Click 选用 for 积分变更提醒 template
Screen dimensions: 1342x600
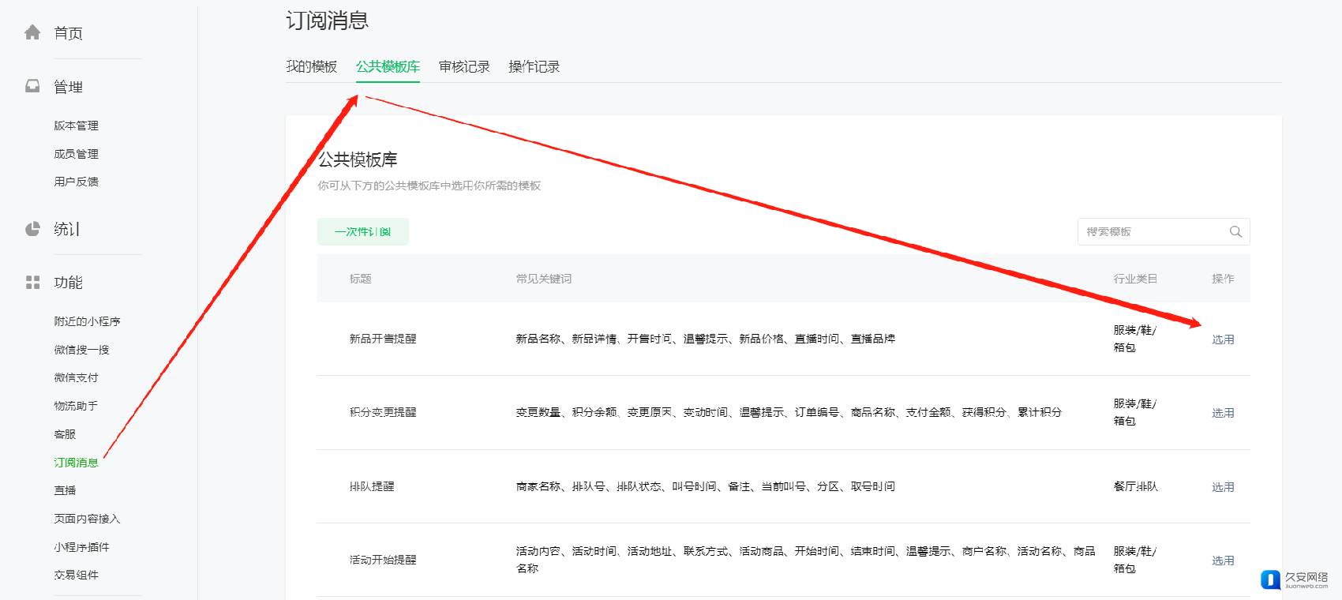[x=1223, y=413]
